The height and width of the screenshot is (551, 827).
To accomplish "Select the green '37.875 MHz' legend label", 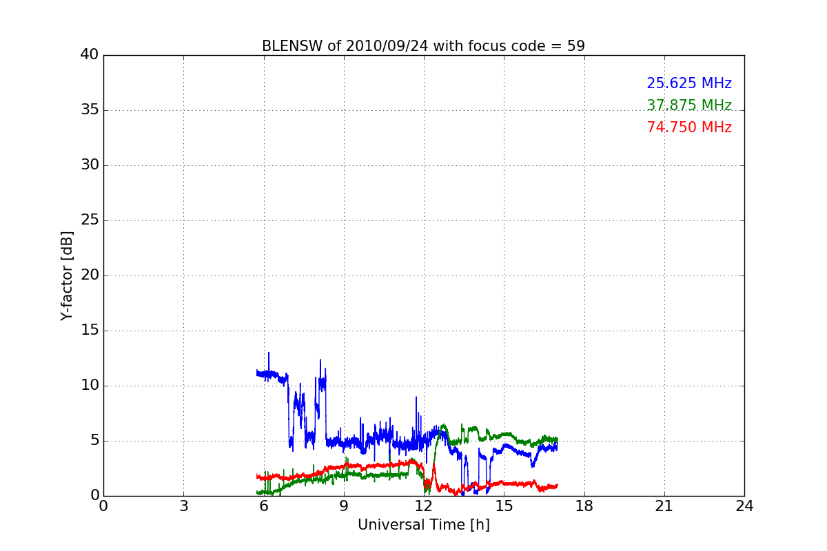I will tap(689, 105).
